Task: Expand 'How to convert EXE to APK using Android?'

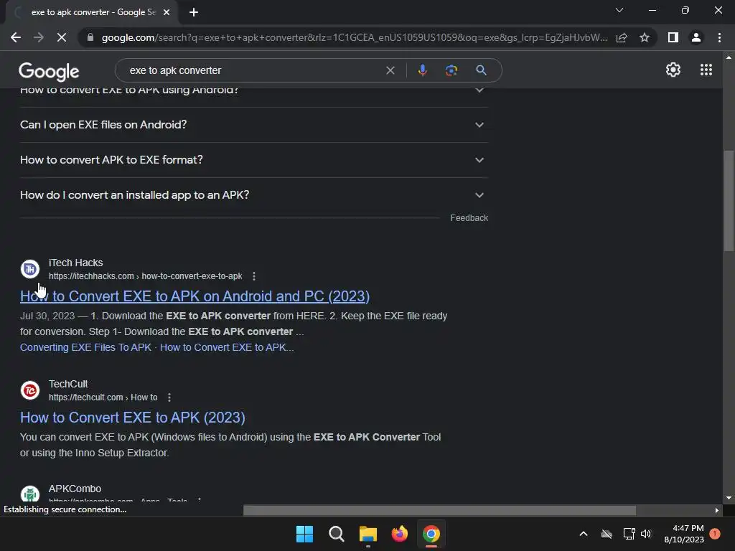Action: [x=254, y=90]
